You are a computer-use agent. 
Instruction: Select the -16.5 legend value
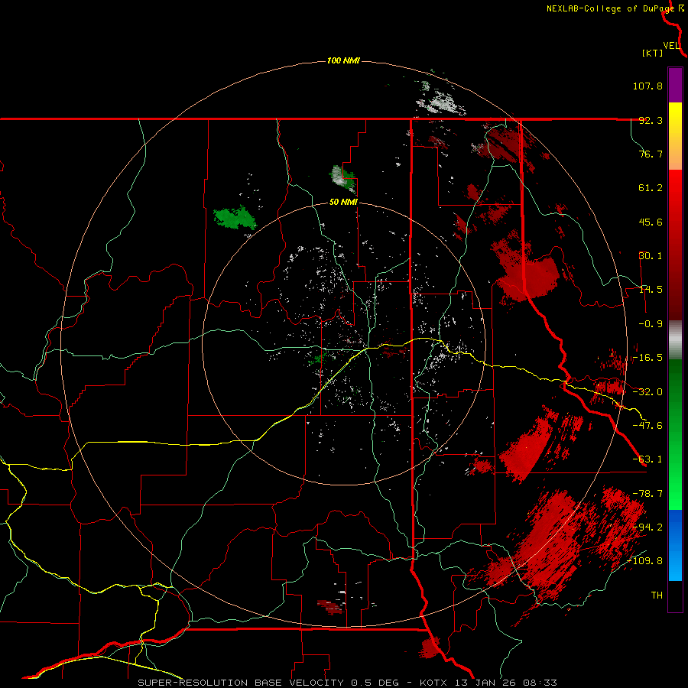647,358
